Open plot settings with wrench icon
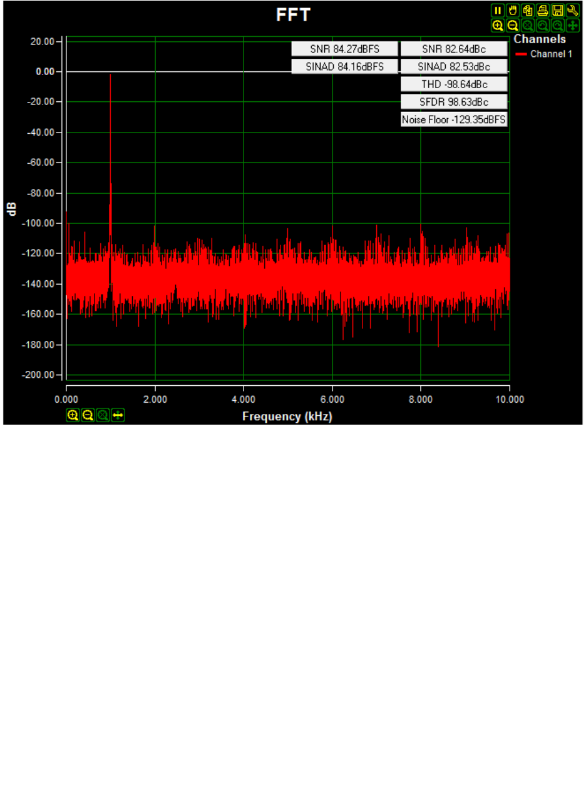 click(x=572, y=10)
